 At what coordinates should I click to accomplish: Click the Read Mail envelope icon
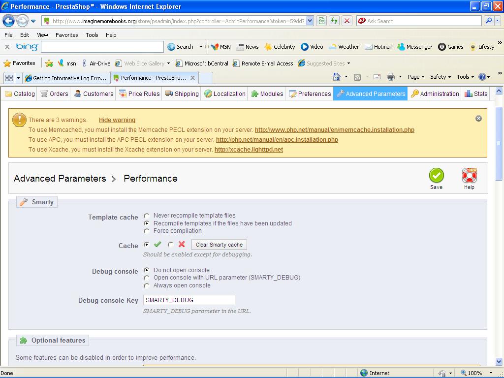(x=377, y=77)
